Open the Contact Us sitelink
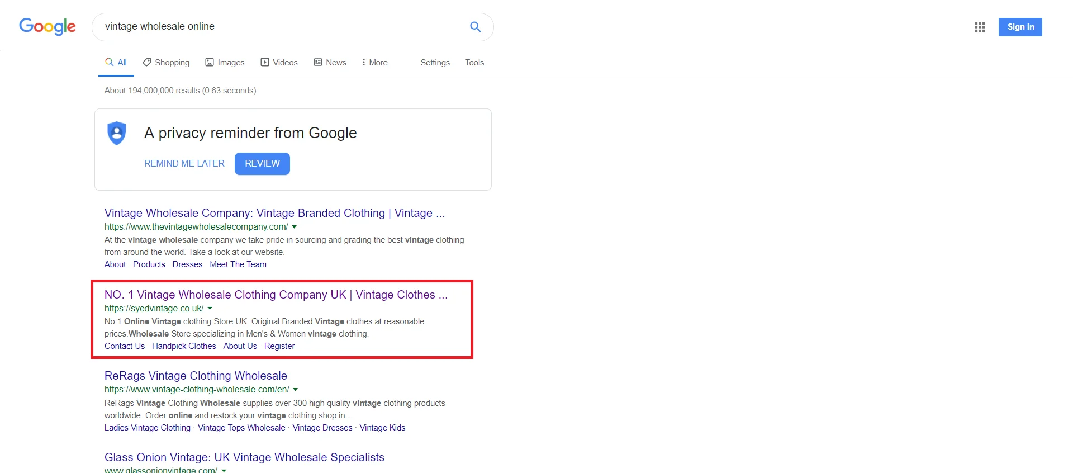The image size is (1073, 473). [x=125, y=346]
